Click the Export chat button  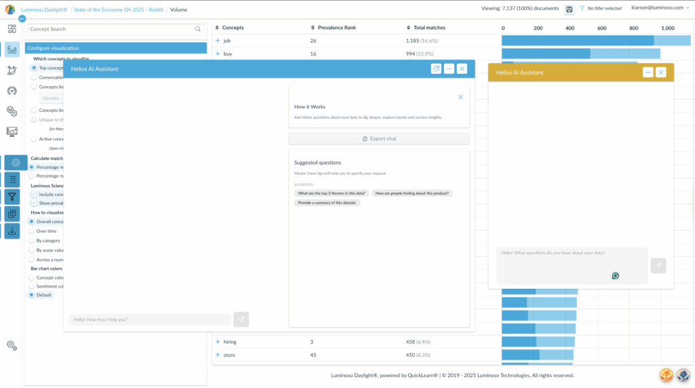379,139
